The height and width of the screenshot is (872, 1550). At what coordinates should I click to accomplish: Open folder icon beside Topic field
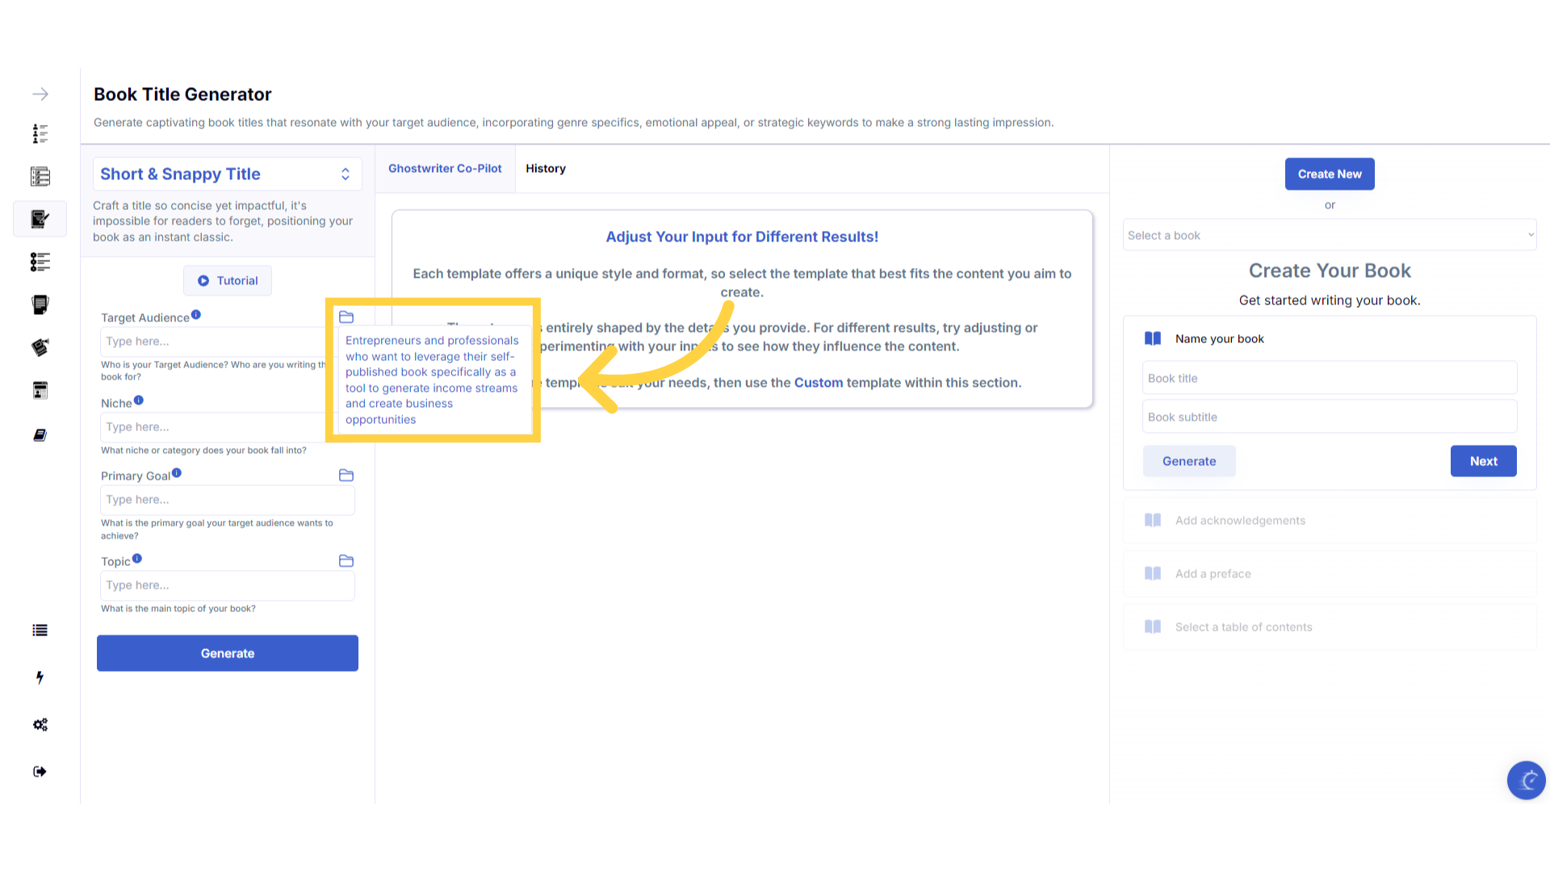pyautogui.click(x=346, y=561)
